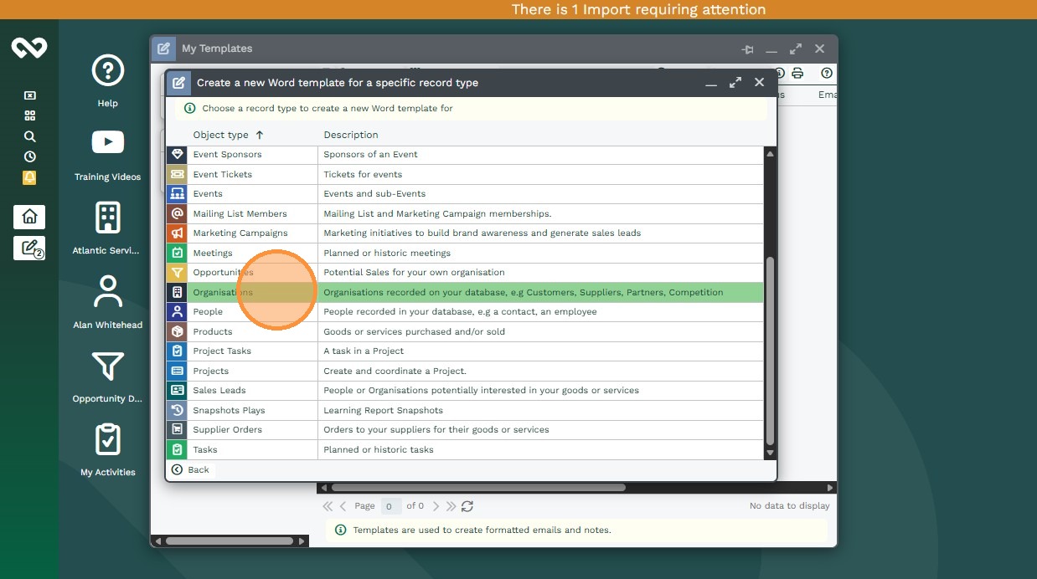This screenshot has width=1037, height=579.
Task: Click the Event Sponsors row icon
Action: tap(177, 154)
